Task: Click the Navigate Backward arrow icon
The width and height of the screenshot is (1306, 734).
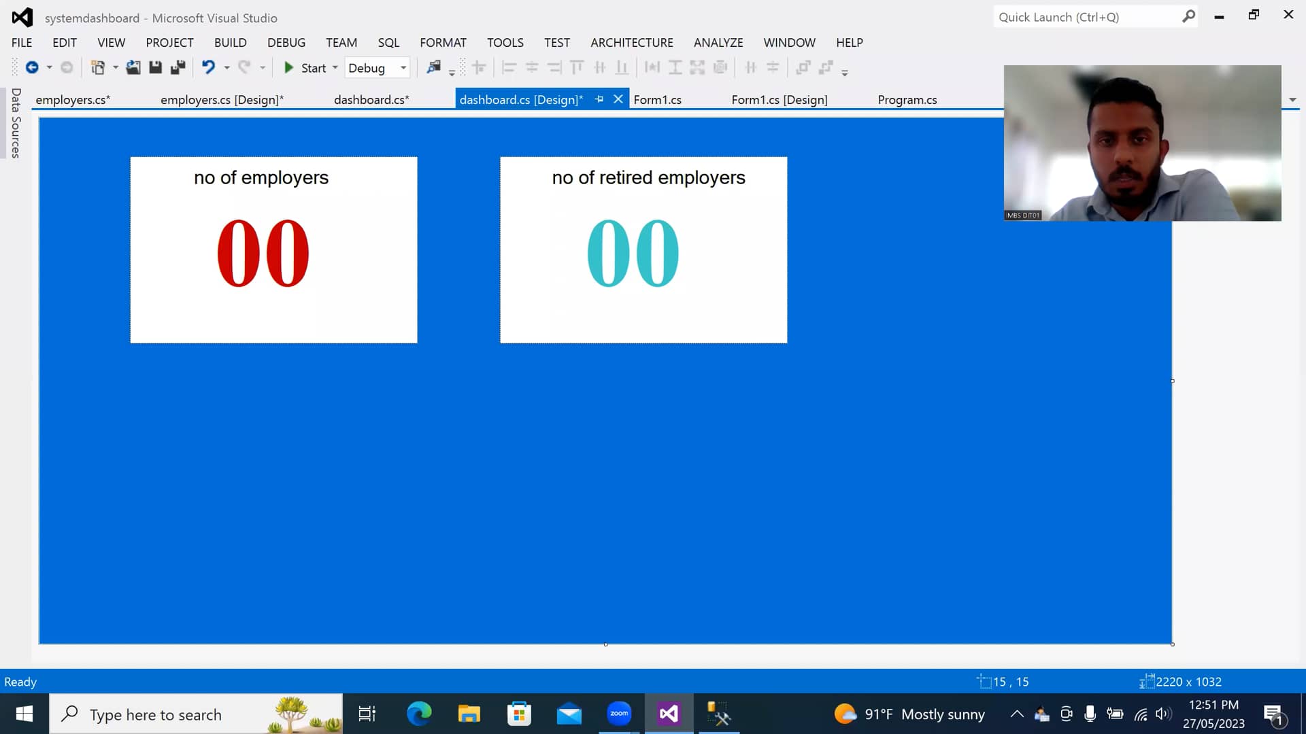Action: coord(32,67)
